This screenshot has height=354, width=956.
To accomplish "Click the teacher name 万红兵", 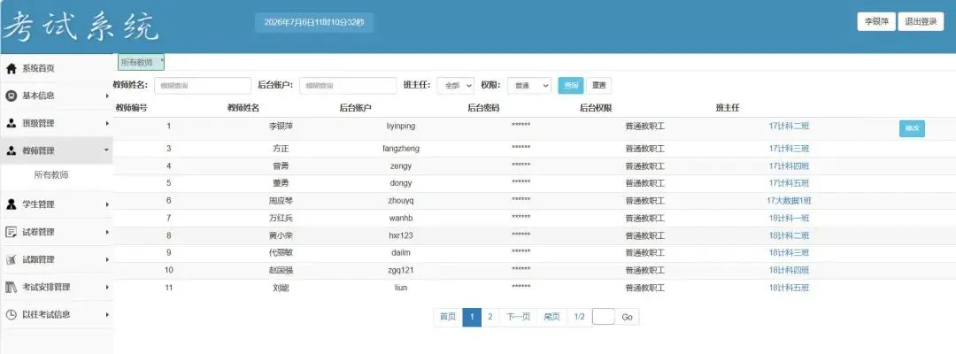I will pyautogui.click(x=281, y=218).
